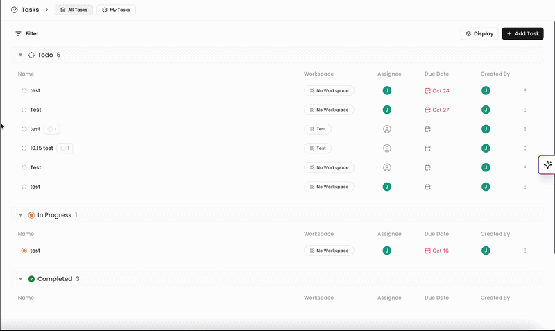Image resolution: width=555 pixels, height=331 pixels.
Task: Open the more options menu for Oct 24 task
Action: [x=525, y=91]
